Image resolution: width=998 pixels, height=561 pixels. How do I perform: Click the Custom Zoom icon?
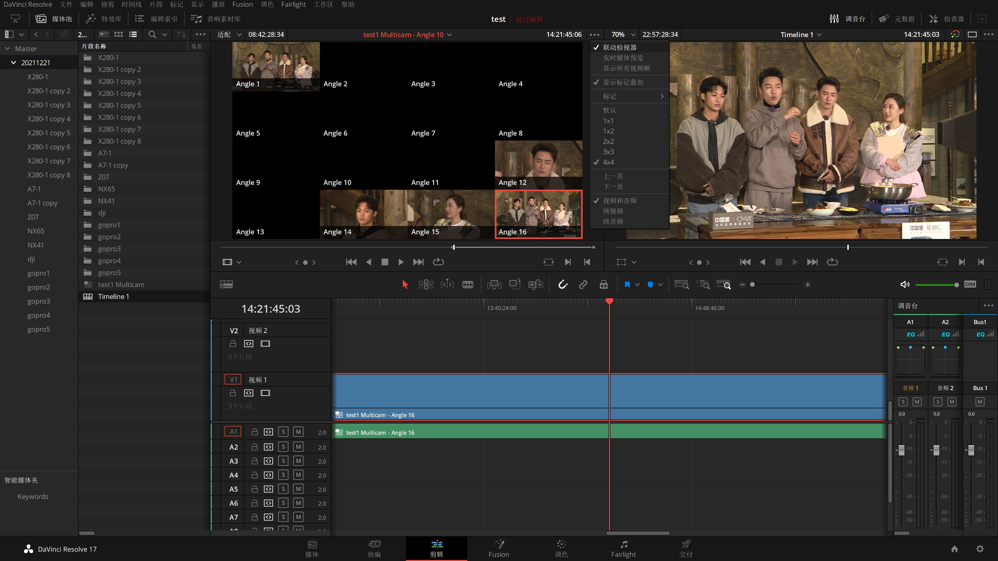[x=723, y=285]
